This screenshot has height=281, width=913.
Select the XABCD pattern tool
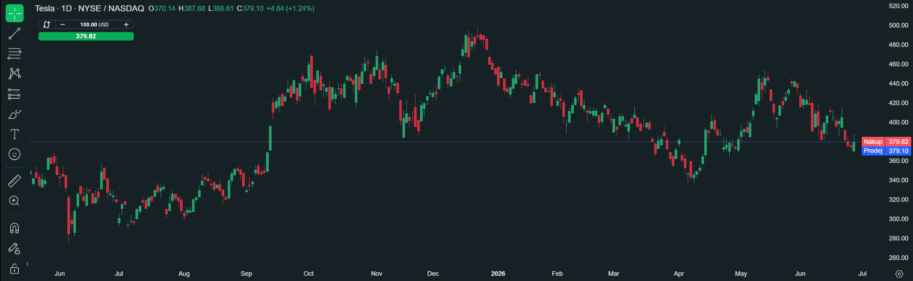click(14, 73)
